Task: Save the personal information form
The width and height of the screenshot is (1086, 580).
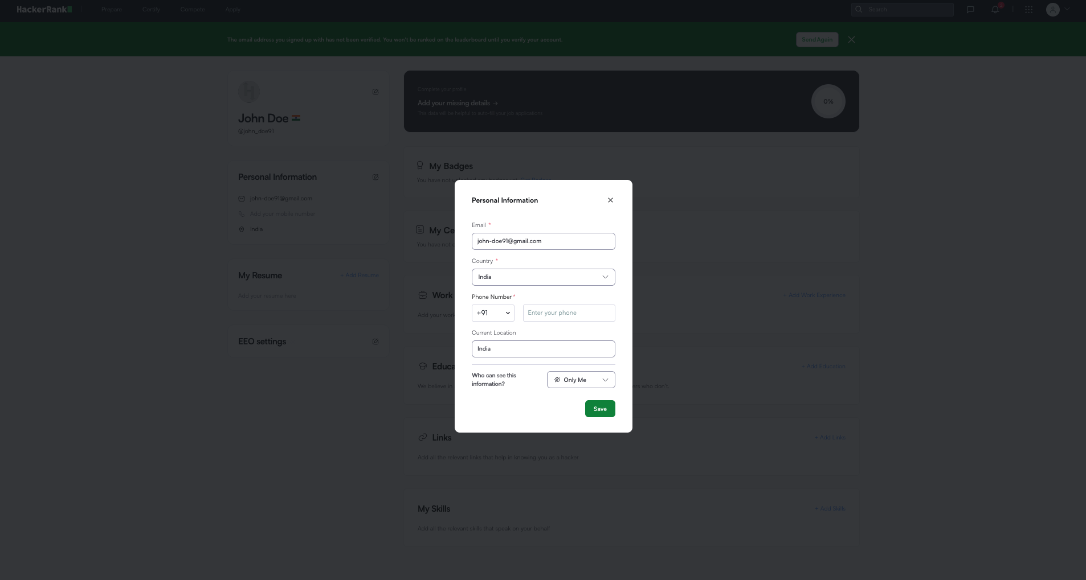Action: 600,409
